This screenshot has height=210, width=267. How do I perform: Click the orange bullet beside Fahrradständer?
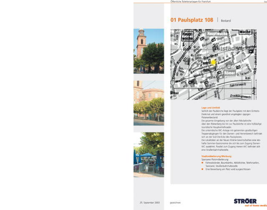coord(202,162)
